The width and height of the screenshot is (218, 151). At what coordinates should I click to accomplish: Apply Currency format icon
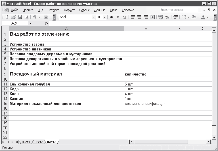point(161,17)
